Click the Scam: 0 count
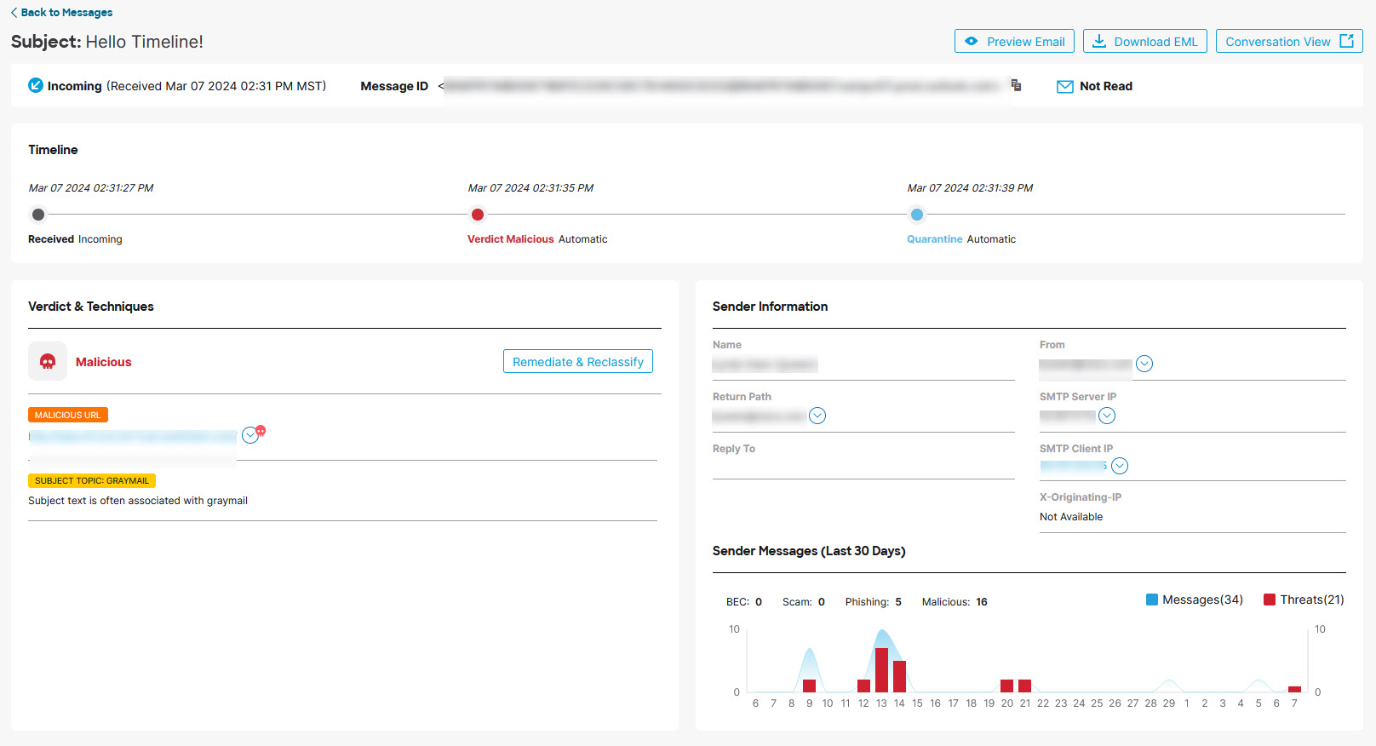Image resolution: width=1376 pixels, height=746 pixels. point(803,601)
